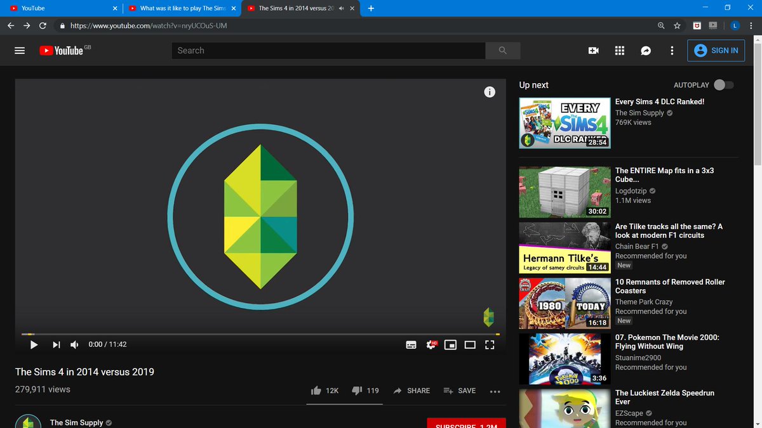The width and height of the screenshot is (762, 428).
Task: Enter full screen mode
Action: 490,344
